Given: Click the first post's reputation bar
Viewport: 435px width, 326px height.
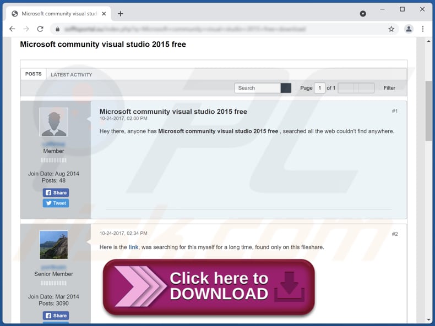Looking at the screenshot, I should [53, 160].
